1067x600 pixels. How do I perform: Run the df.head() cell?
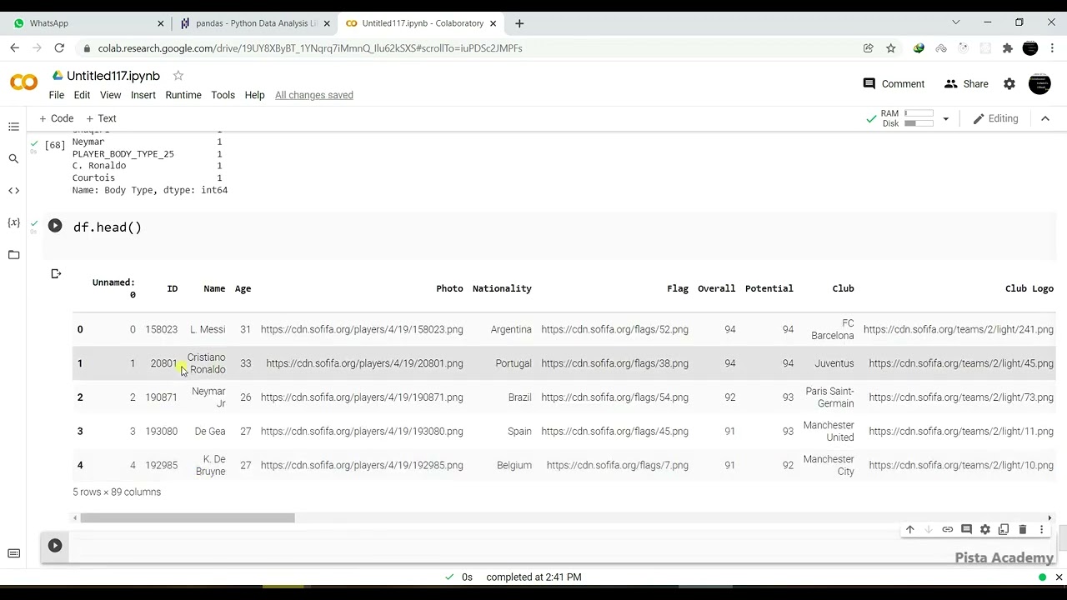coord(55,226)
